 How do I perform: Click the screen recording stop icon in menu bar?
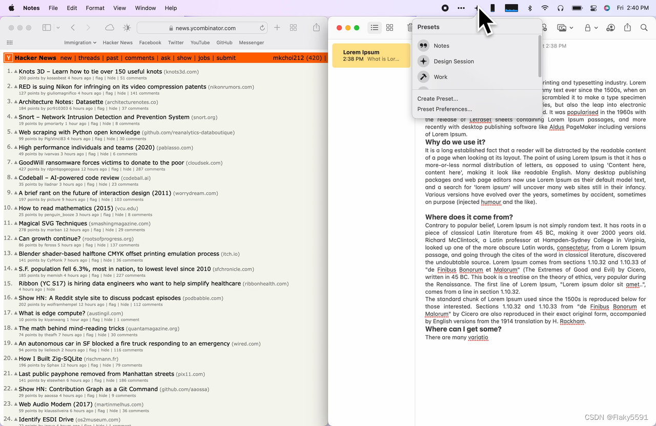click(445, 8)
